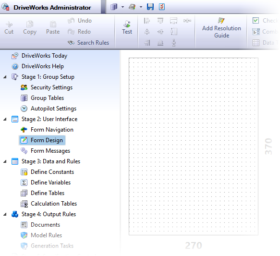Click the Form Messages speech bubbles icon
280x256 pixels.
point(24,151)
